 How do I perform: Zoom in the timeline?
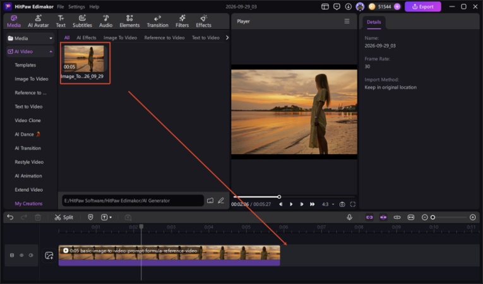coord(473,217)
